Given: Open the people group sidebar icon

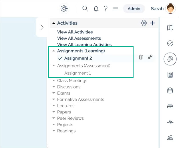Looking at the screenshot, I should pos(170,138).
